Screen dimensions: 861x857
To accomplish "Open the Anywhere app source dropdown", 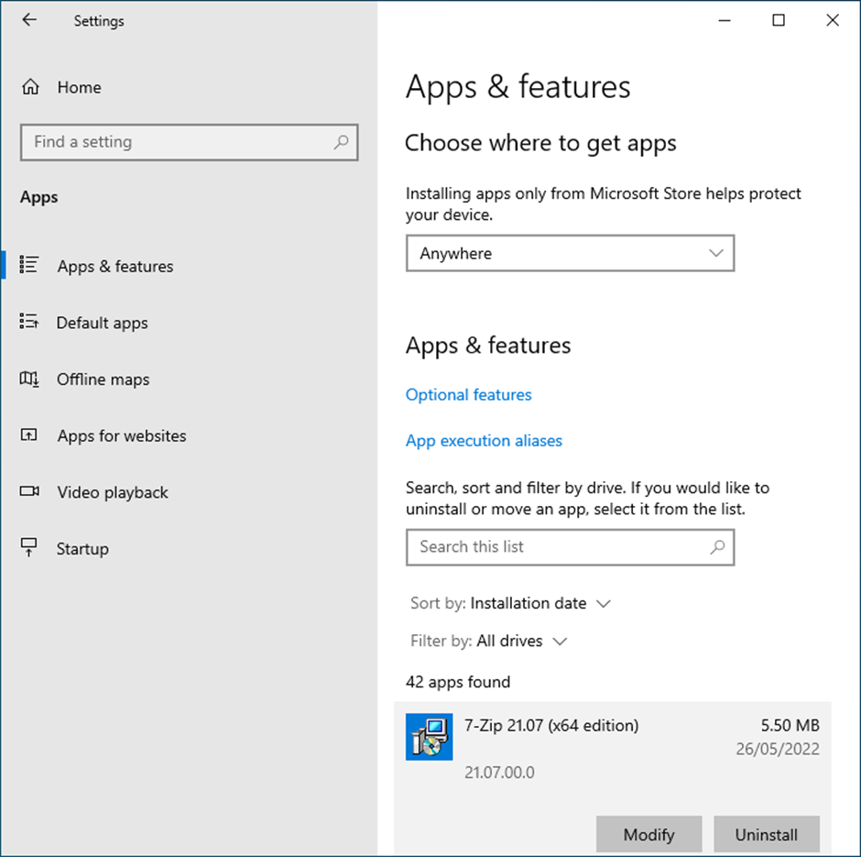I will click(x=570, y=253).
